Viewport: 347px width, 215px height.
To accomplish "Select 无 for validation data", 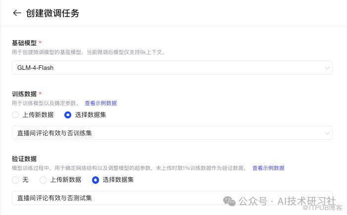I will point(16,180).
